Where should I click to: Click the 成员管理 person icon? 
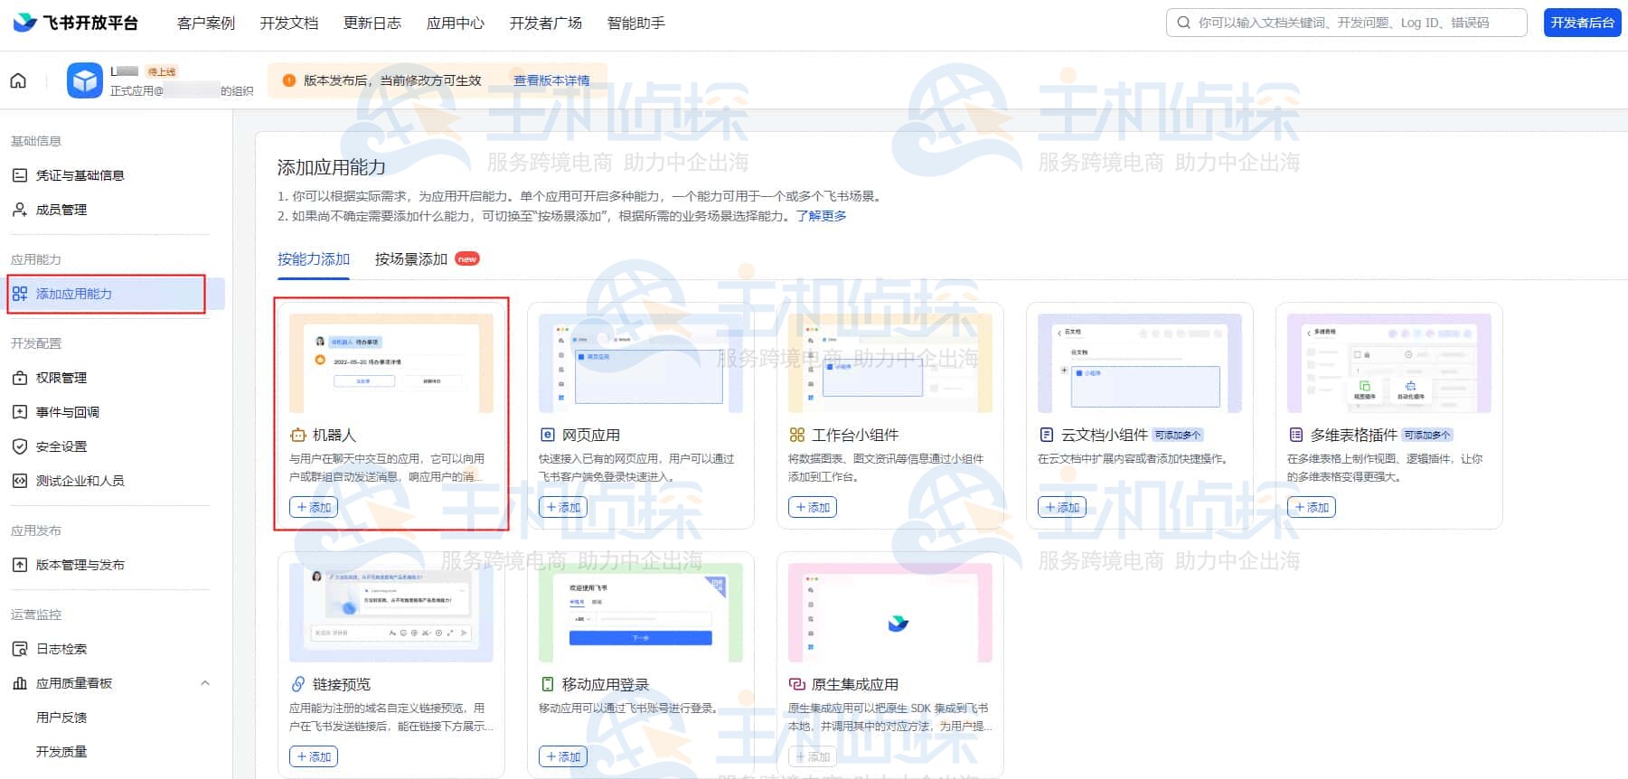click(20, 210)
